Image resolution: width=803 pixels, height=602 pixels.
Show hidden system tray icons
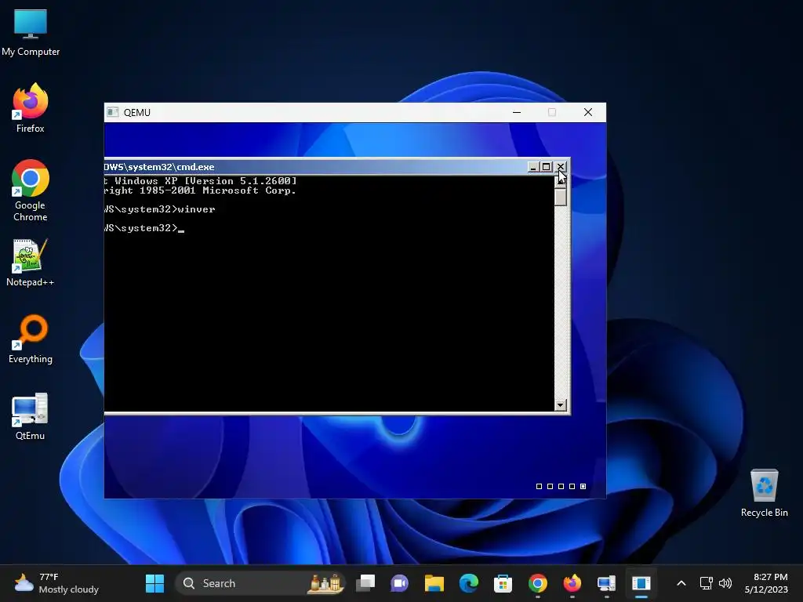(681, 583)
